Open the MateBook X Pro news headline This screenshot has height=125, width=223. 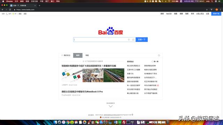(82, 92)
